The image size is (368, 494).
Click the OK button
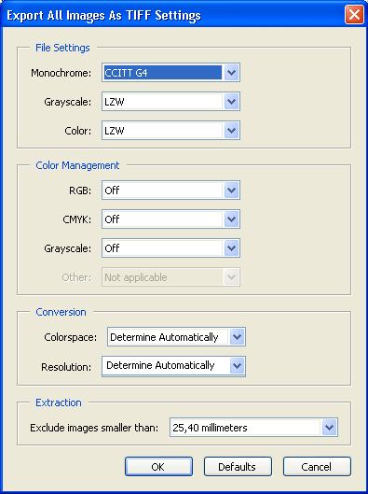158,467
